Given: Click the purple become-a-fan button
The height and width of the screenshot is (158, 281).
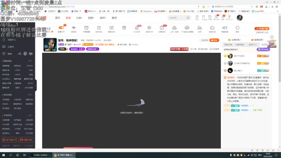Looking at the screenshot, I should pyautogui.click(x=263, y=50).
